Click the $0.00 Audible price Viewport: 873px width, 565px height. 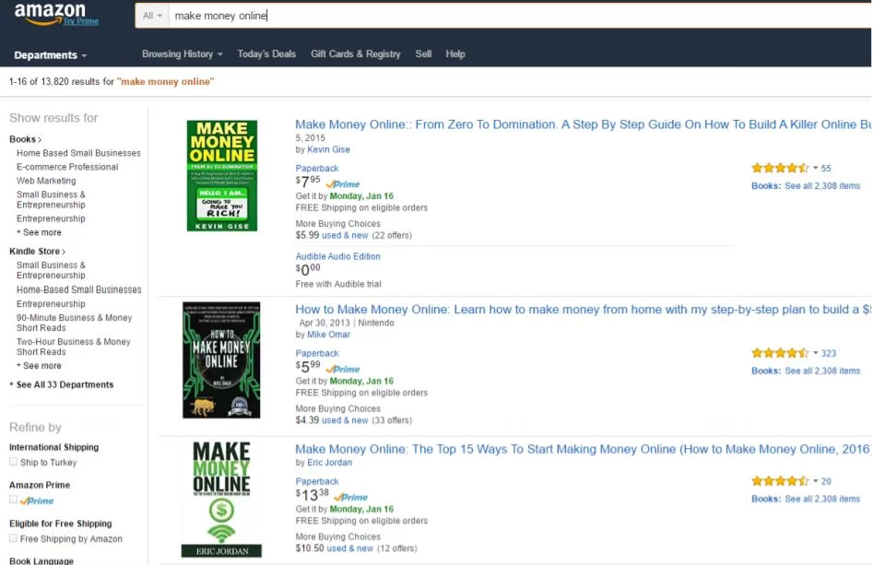tap(308, 270)
